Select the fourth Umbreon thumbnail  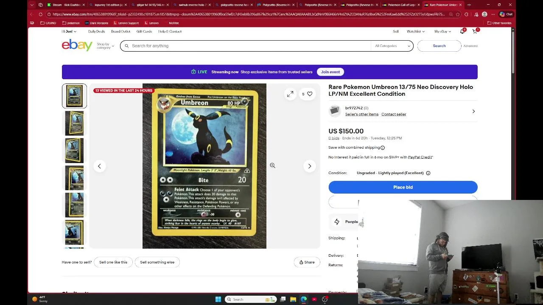click(x=74, y=177)
